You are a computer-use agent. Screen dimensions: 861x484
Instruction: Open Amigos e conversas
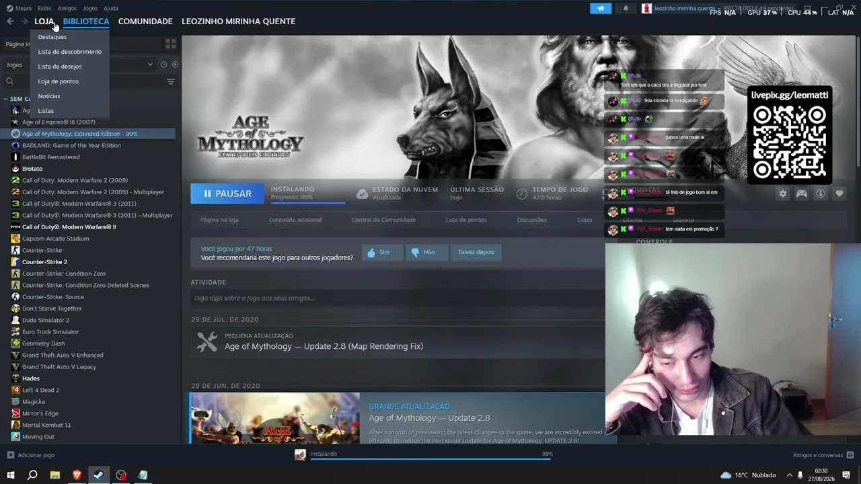coord(823,455)
